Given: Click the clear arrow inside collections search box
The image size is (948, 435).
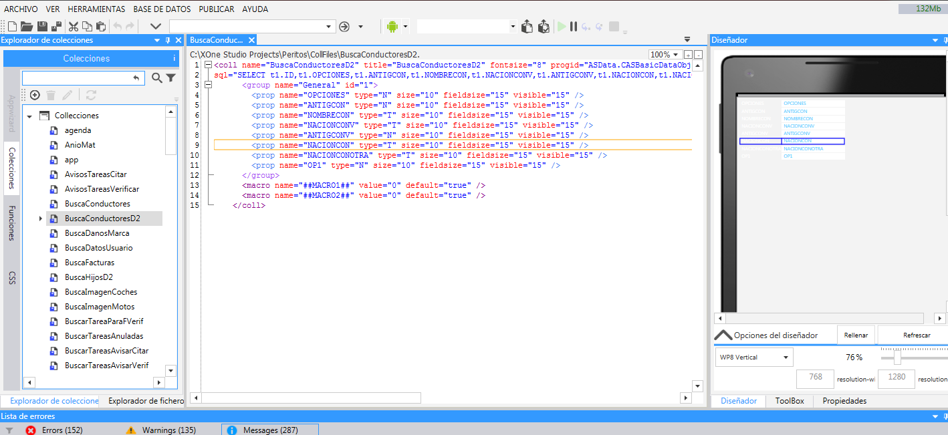Looking at the screenshot, I should click(x=136, y=78).
